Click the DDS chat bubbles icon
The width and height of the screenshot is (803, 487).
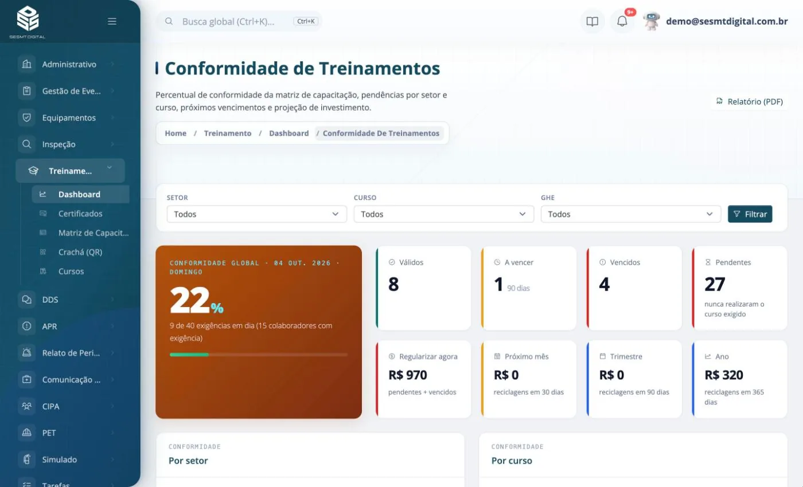pos(26,300)
